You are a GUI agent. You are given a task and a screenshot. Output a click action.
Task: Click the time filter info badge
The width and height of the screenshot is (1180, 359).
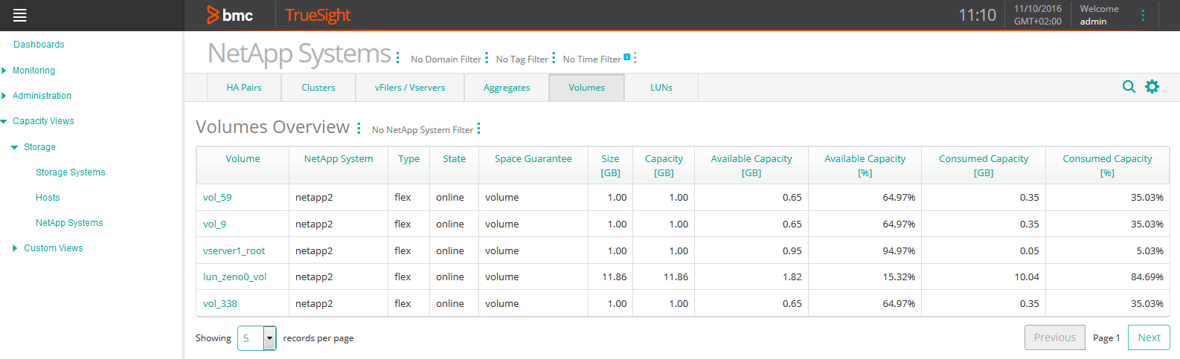pos(627,56)
